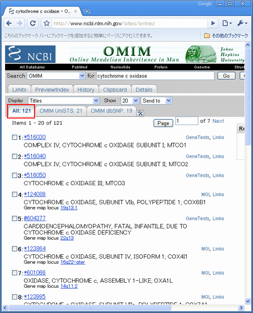Open OMIM entry #604377
Screen dimensions: 253x313
click(34, 218)
